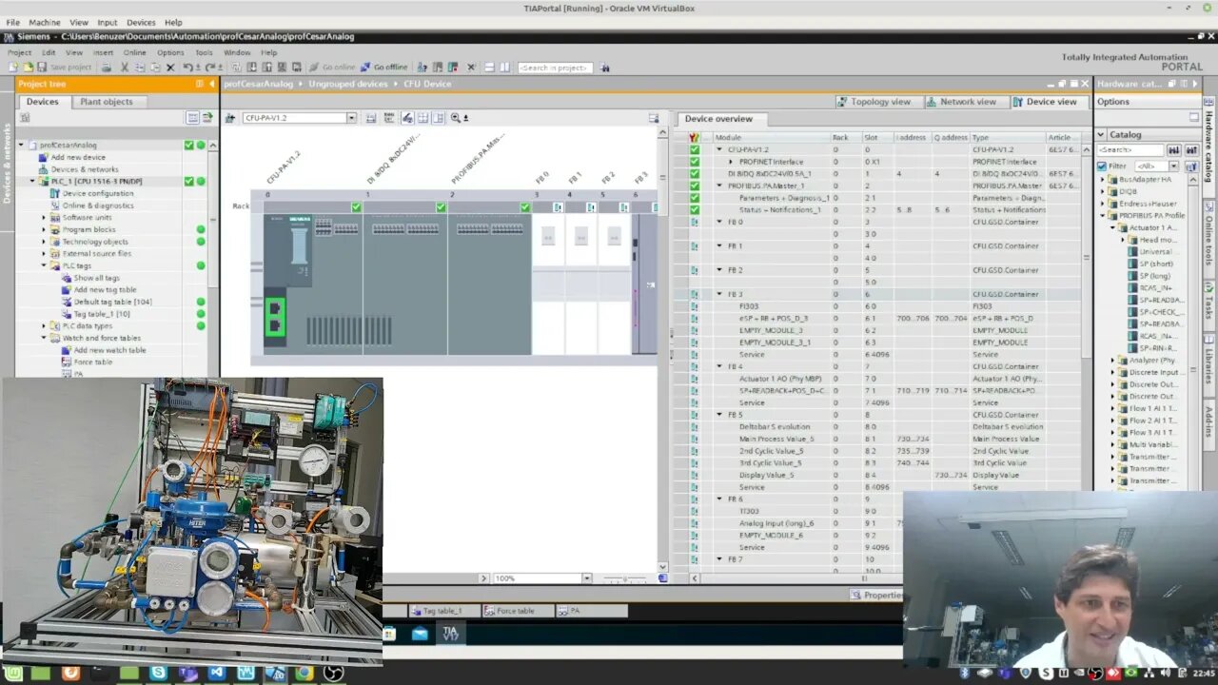Click the Go offline icon

coord(366,68)
